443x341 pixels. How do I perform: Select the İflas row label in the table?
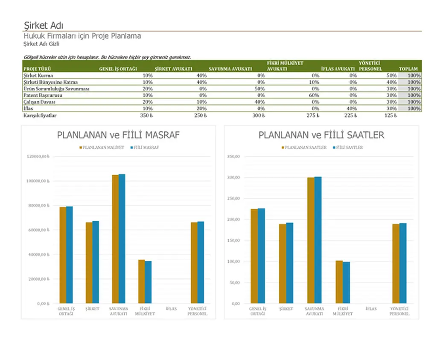[28, 109]
